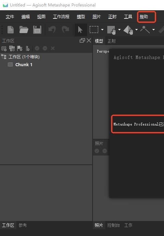Open the 帮助 menu
The image size is (164, 236).
[143, 17]
